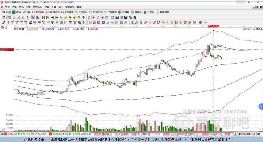Click the 鑫铂股份 news headline
The image size is (263, 142).
tap(130, 134)
